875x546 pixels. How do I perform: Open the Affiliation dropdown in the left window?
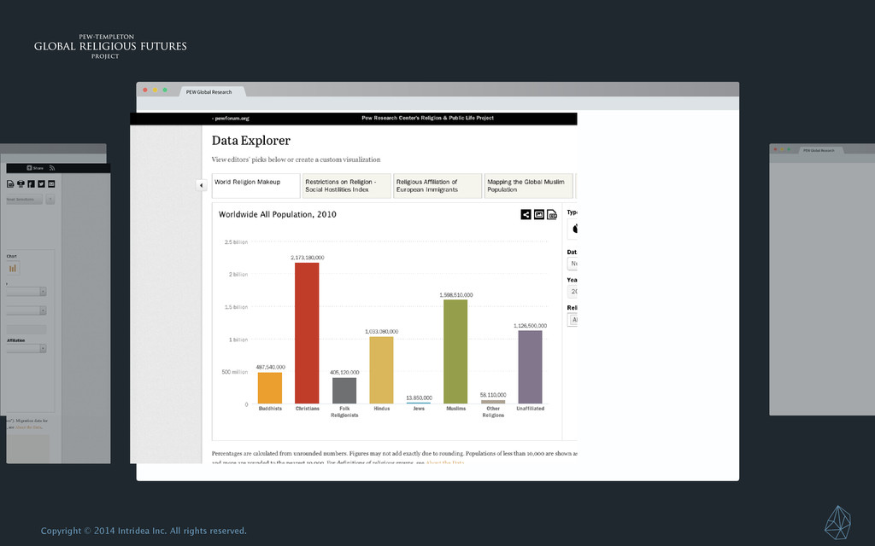(26, 348)
